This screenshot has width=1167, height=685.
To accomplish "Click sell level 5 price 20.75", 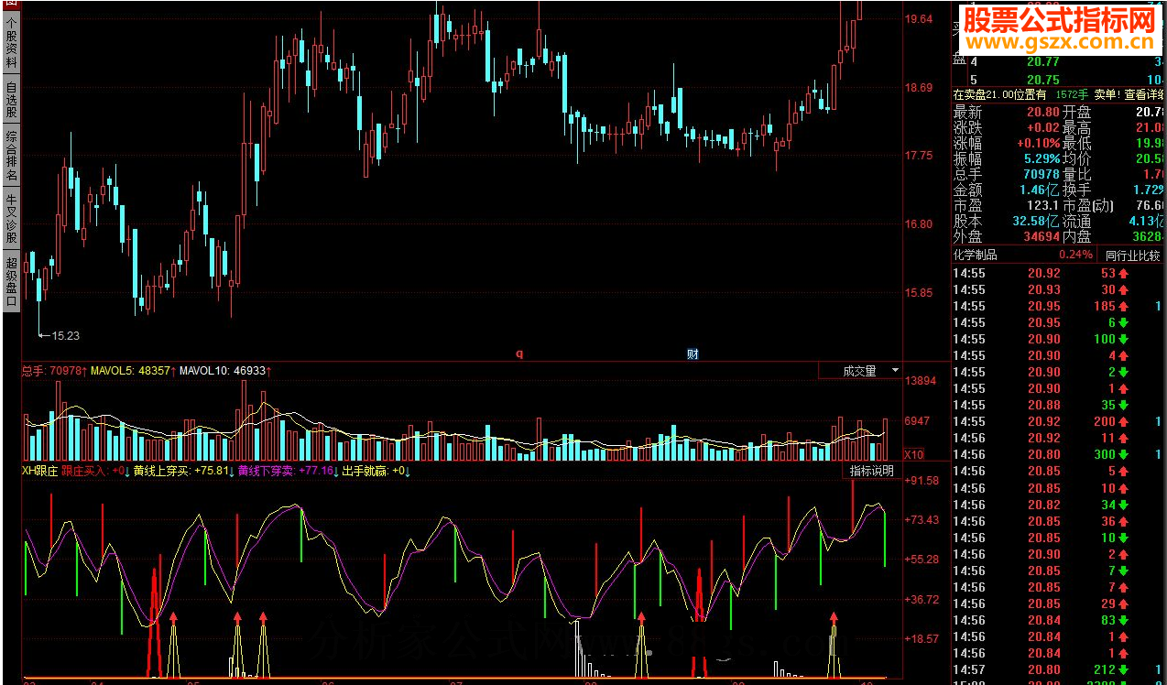I will click(1042, 79).
